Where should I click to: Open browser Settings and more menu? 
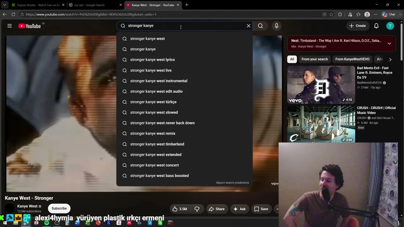pyautogui.click(x=376, y=15)
